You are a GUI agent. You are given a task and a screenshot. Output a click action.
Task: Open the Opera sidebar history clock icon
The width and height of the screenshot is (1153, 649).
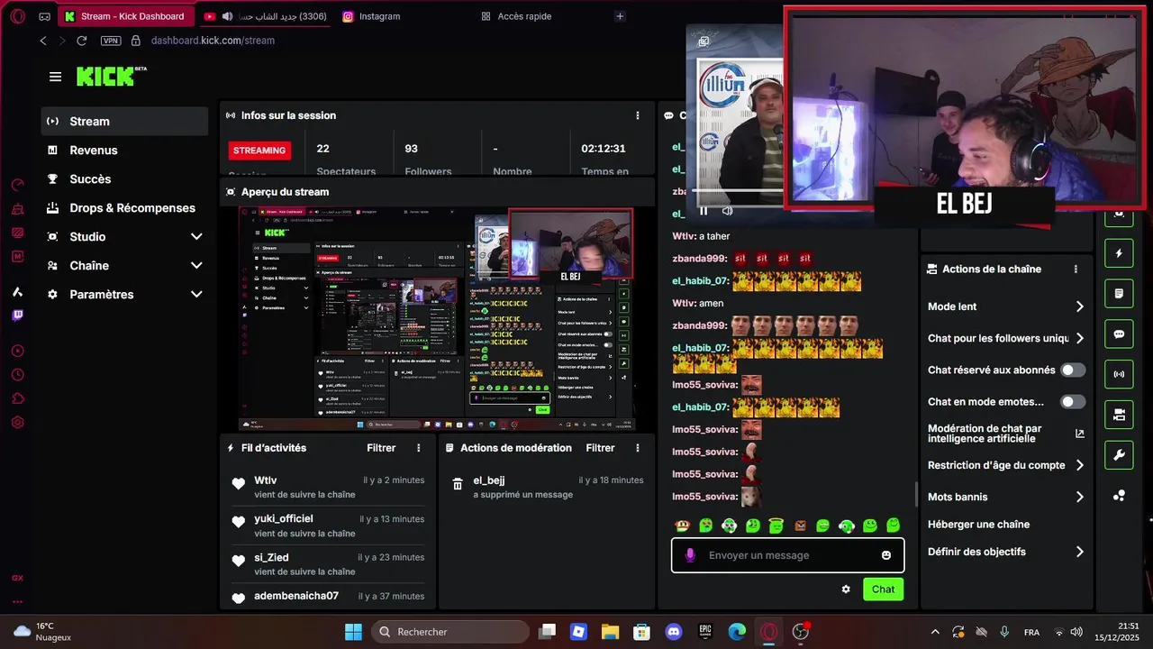17,374
